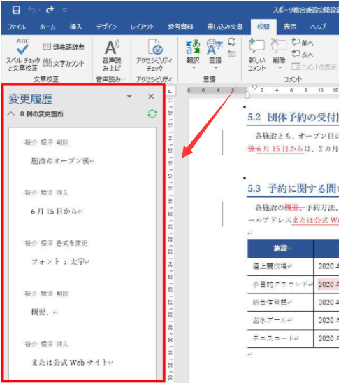
Task: Click the 施設 table header cell
Action: [x=280, y=248]
